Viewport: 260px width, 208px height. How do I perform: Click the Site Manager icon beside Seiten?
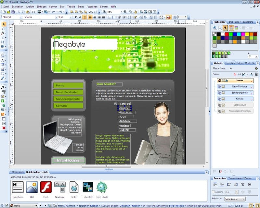click(x=257, y=74)
